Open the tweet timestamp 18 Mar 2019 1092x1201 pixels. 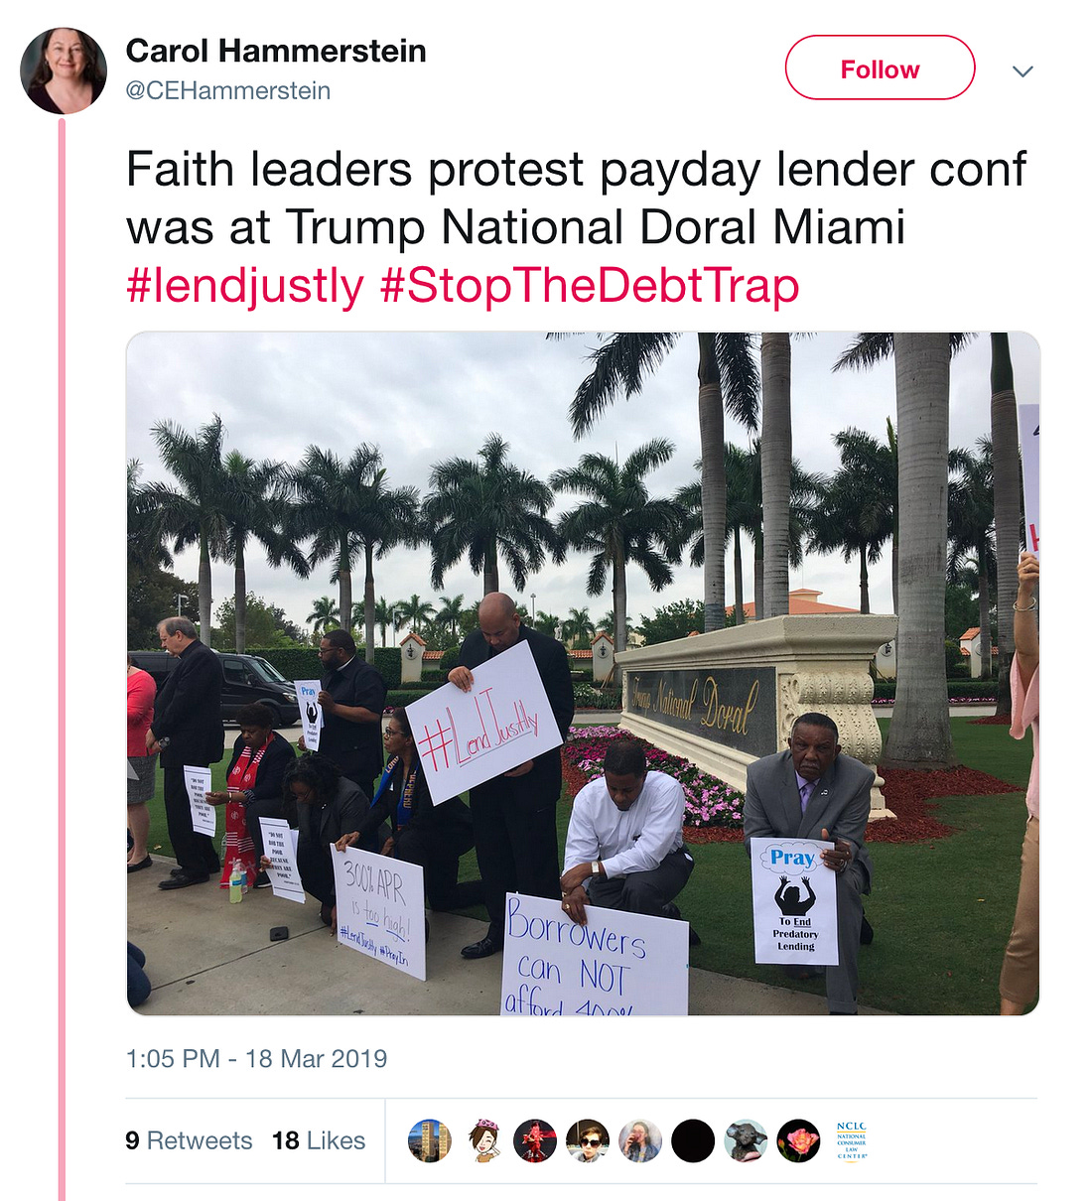pos(256,1059)
